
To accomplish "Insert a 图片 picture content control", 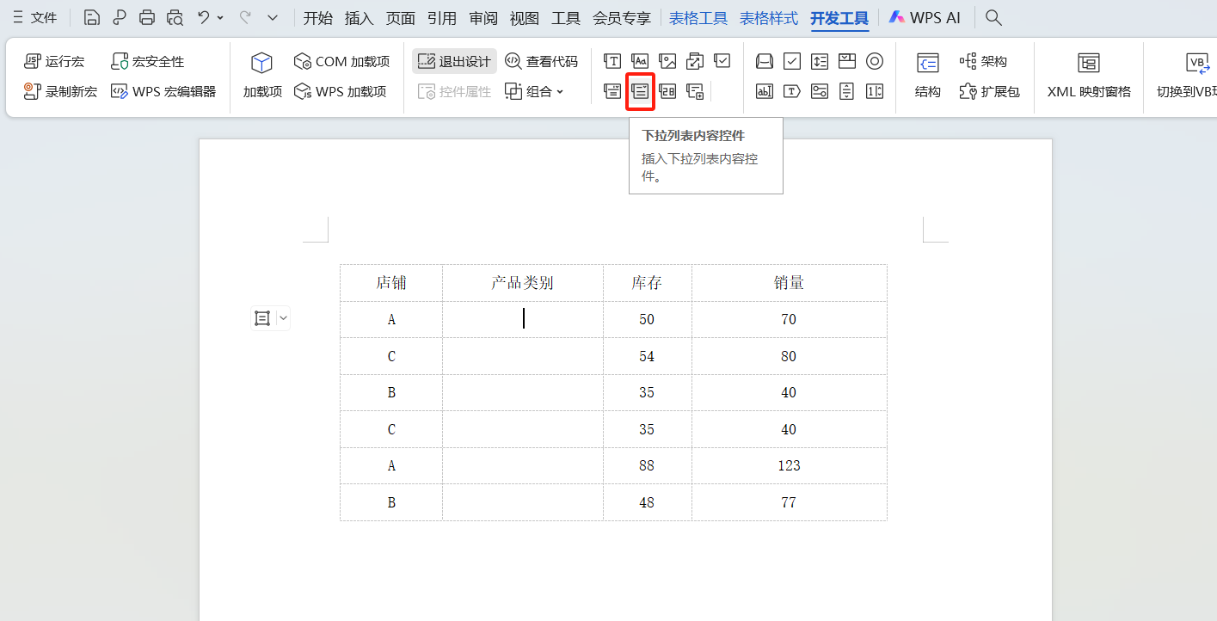I will [667, 61].
